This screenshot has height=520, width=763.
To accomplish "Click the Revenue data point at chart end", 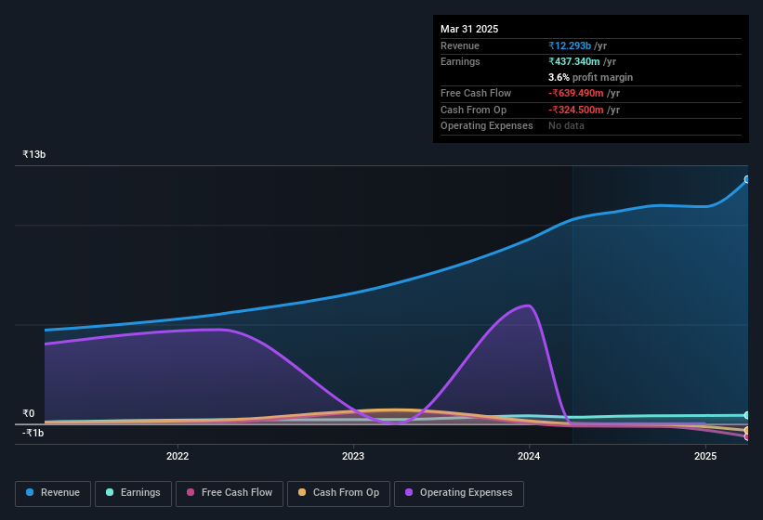I will [747, 180].
